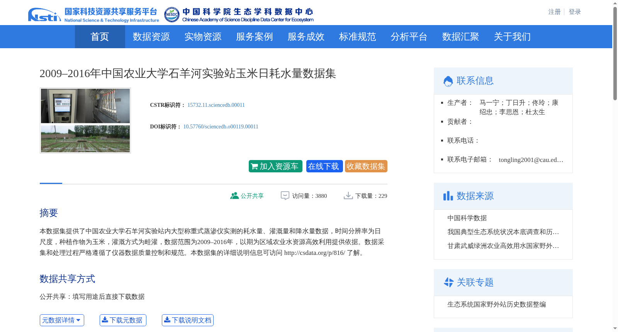Click the contact info person icon
The image size is (618, 332).
click(x=448, y=81)
